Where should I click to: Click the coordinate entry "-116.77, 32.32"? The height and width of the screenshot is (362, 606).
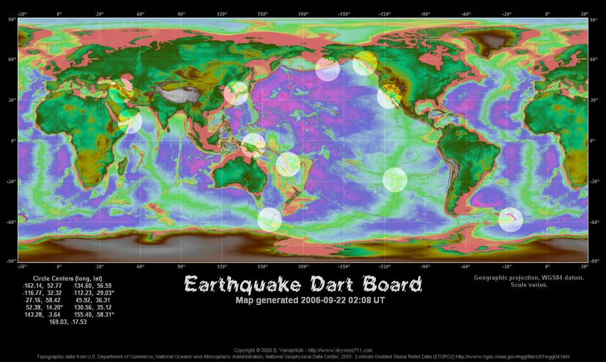tap(42, 293)
